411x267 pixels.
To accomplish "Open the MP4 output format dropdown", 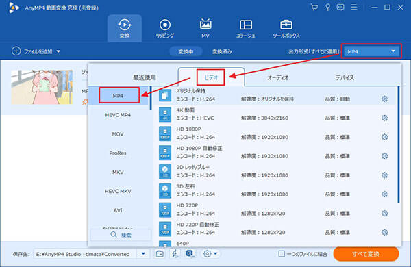I will pos(371,51).
